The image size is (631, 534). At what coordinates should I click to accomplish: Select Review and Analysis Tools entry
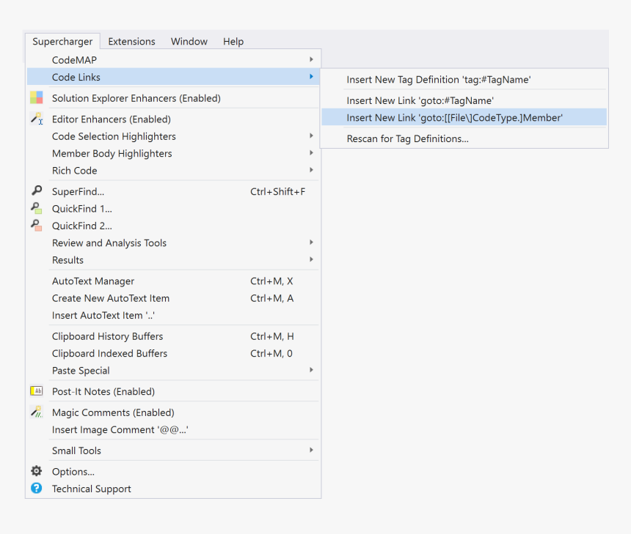(x=173, y=242)
